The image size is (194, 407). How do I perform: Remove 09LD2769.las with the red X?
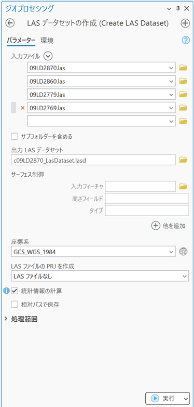pos(22,108)
